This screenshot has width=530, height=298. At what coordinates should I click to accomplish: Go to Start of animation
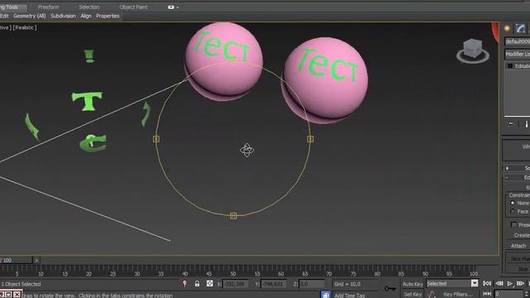(487, 284)
